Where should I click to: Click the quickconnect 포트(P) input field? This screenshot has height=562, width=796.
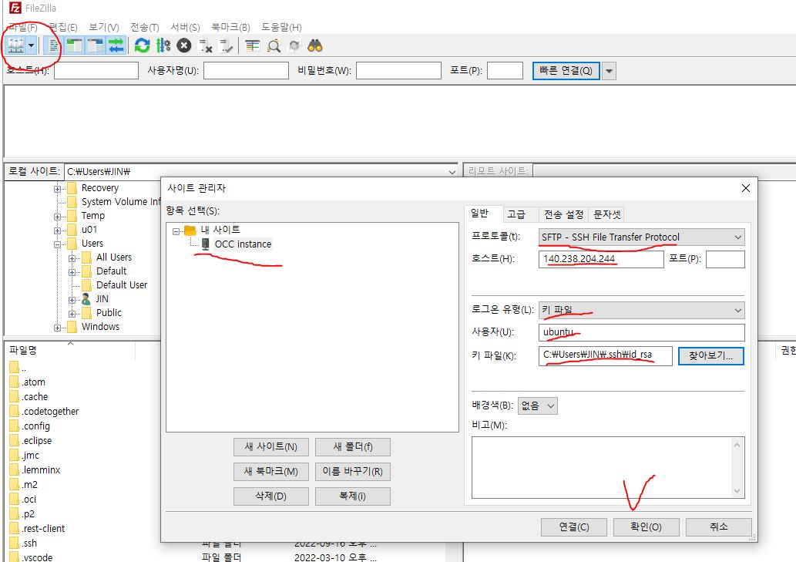(x=505, y=71)
